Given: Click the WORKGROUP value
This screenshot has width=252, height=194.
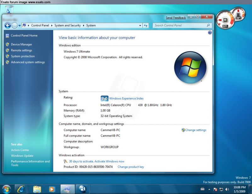Looking at the screenshot, I should (x=109, y=147).
